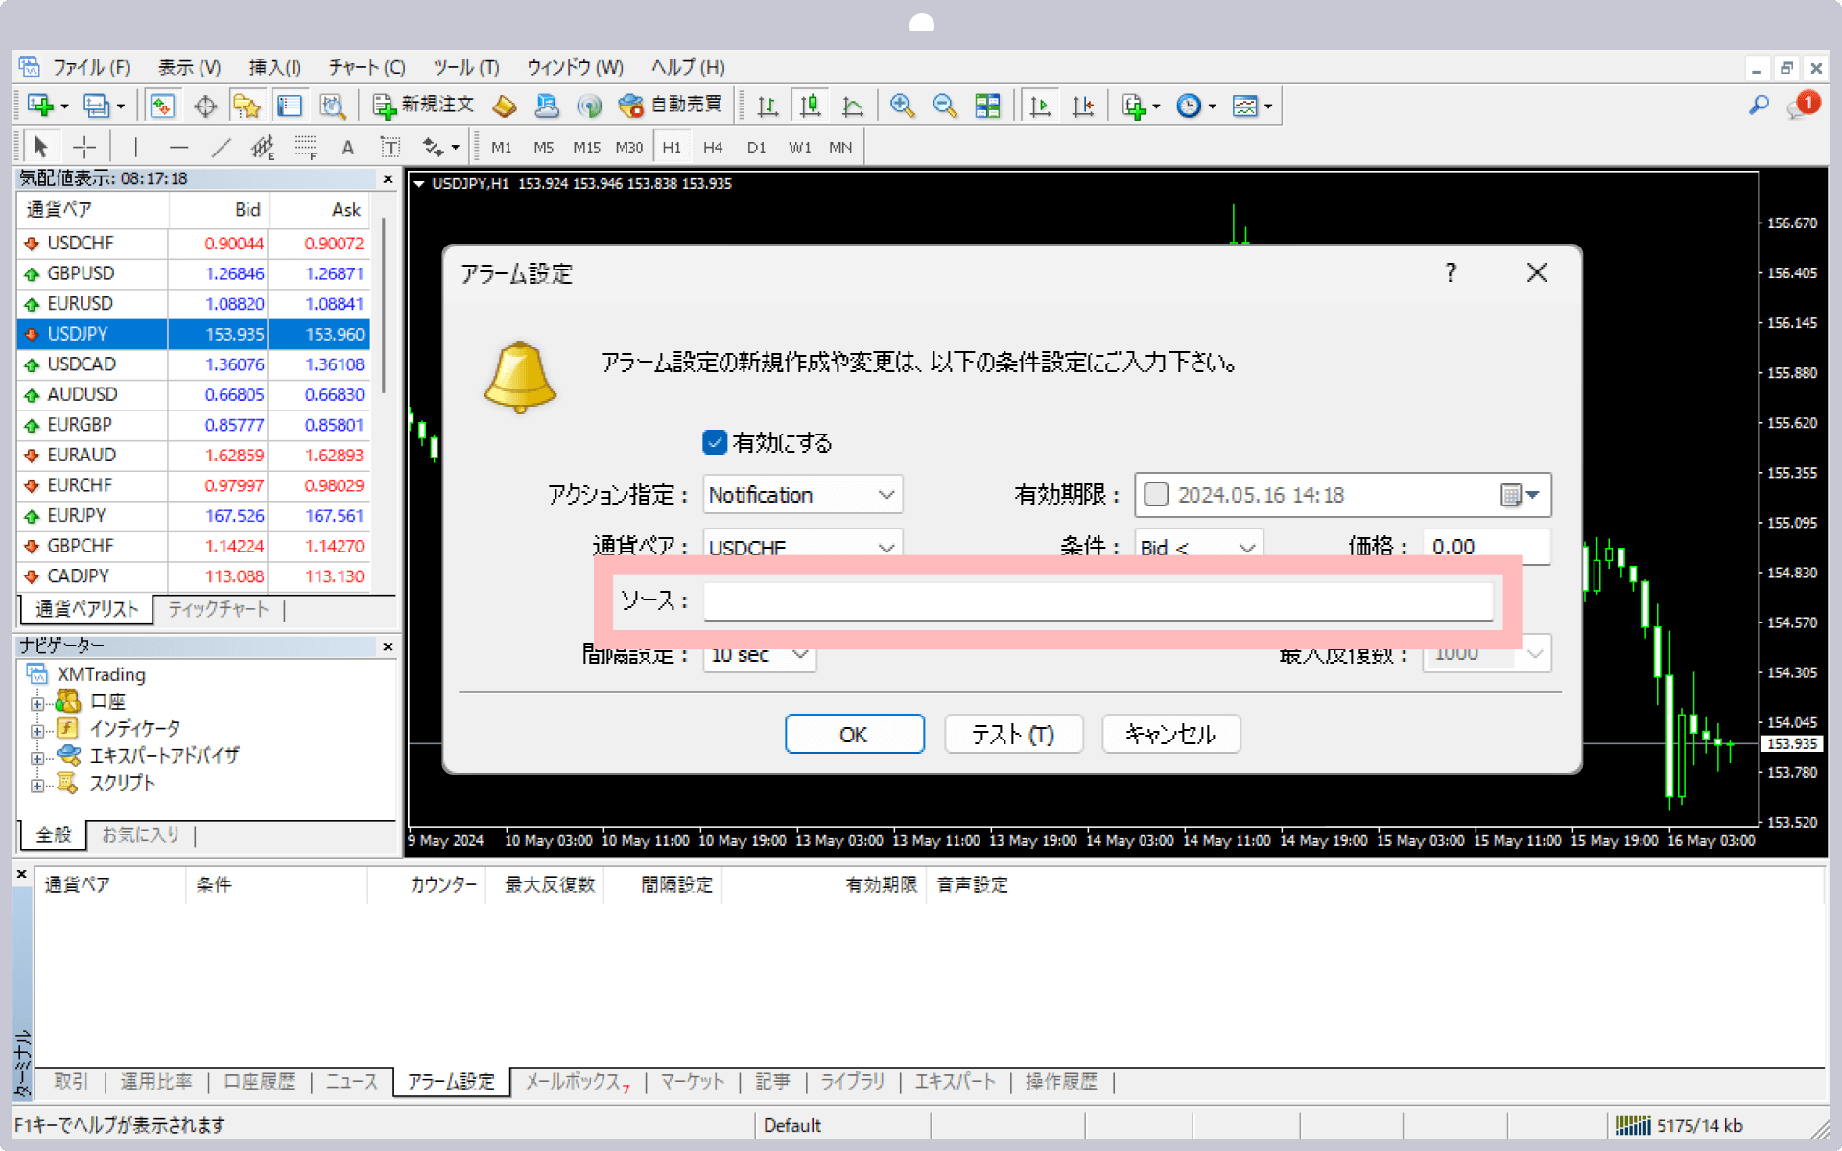Expand the エキスパートアドバイザ tree node

[36, 758]
